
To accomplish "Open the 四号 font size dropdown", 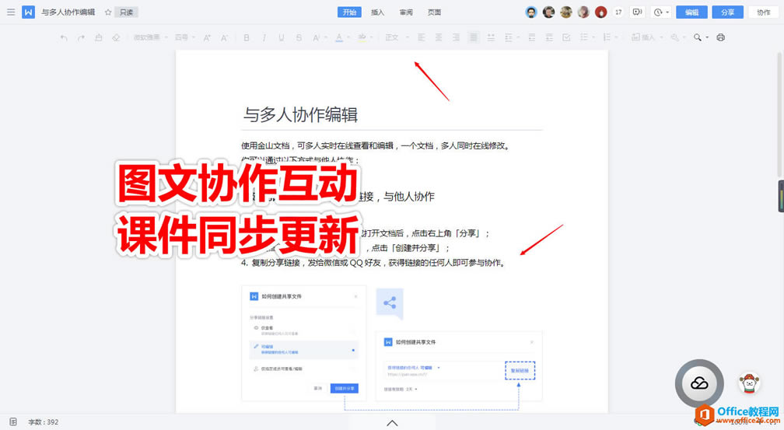I will click(184, 37).
